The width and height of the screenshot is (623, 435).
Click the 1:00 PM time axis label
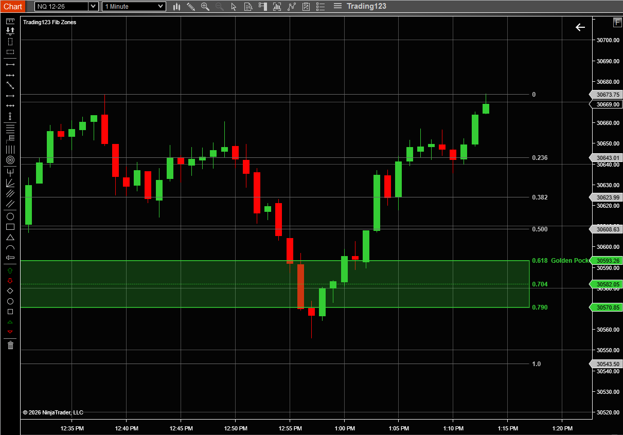344,428
